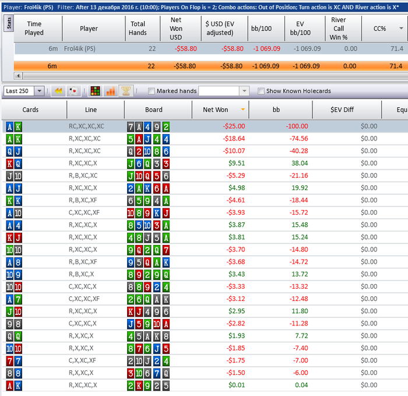The width and height of the screenshot is (408, 396).
Task: Toggle the Marked hands checkbox
Action: pos(151,91)
